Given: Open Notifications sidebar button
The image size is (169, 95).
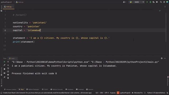Looking at the screenshot, I should 168,81.
